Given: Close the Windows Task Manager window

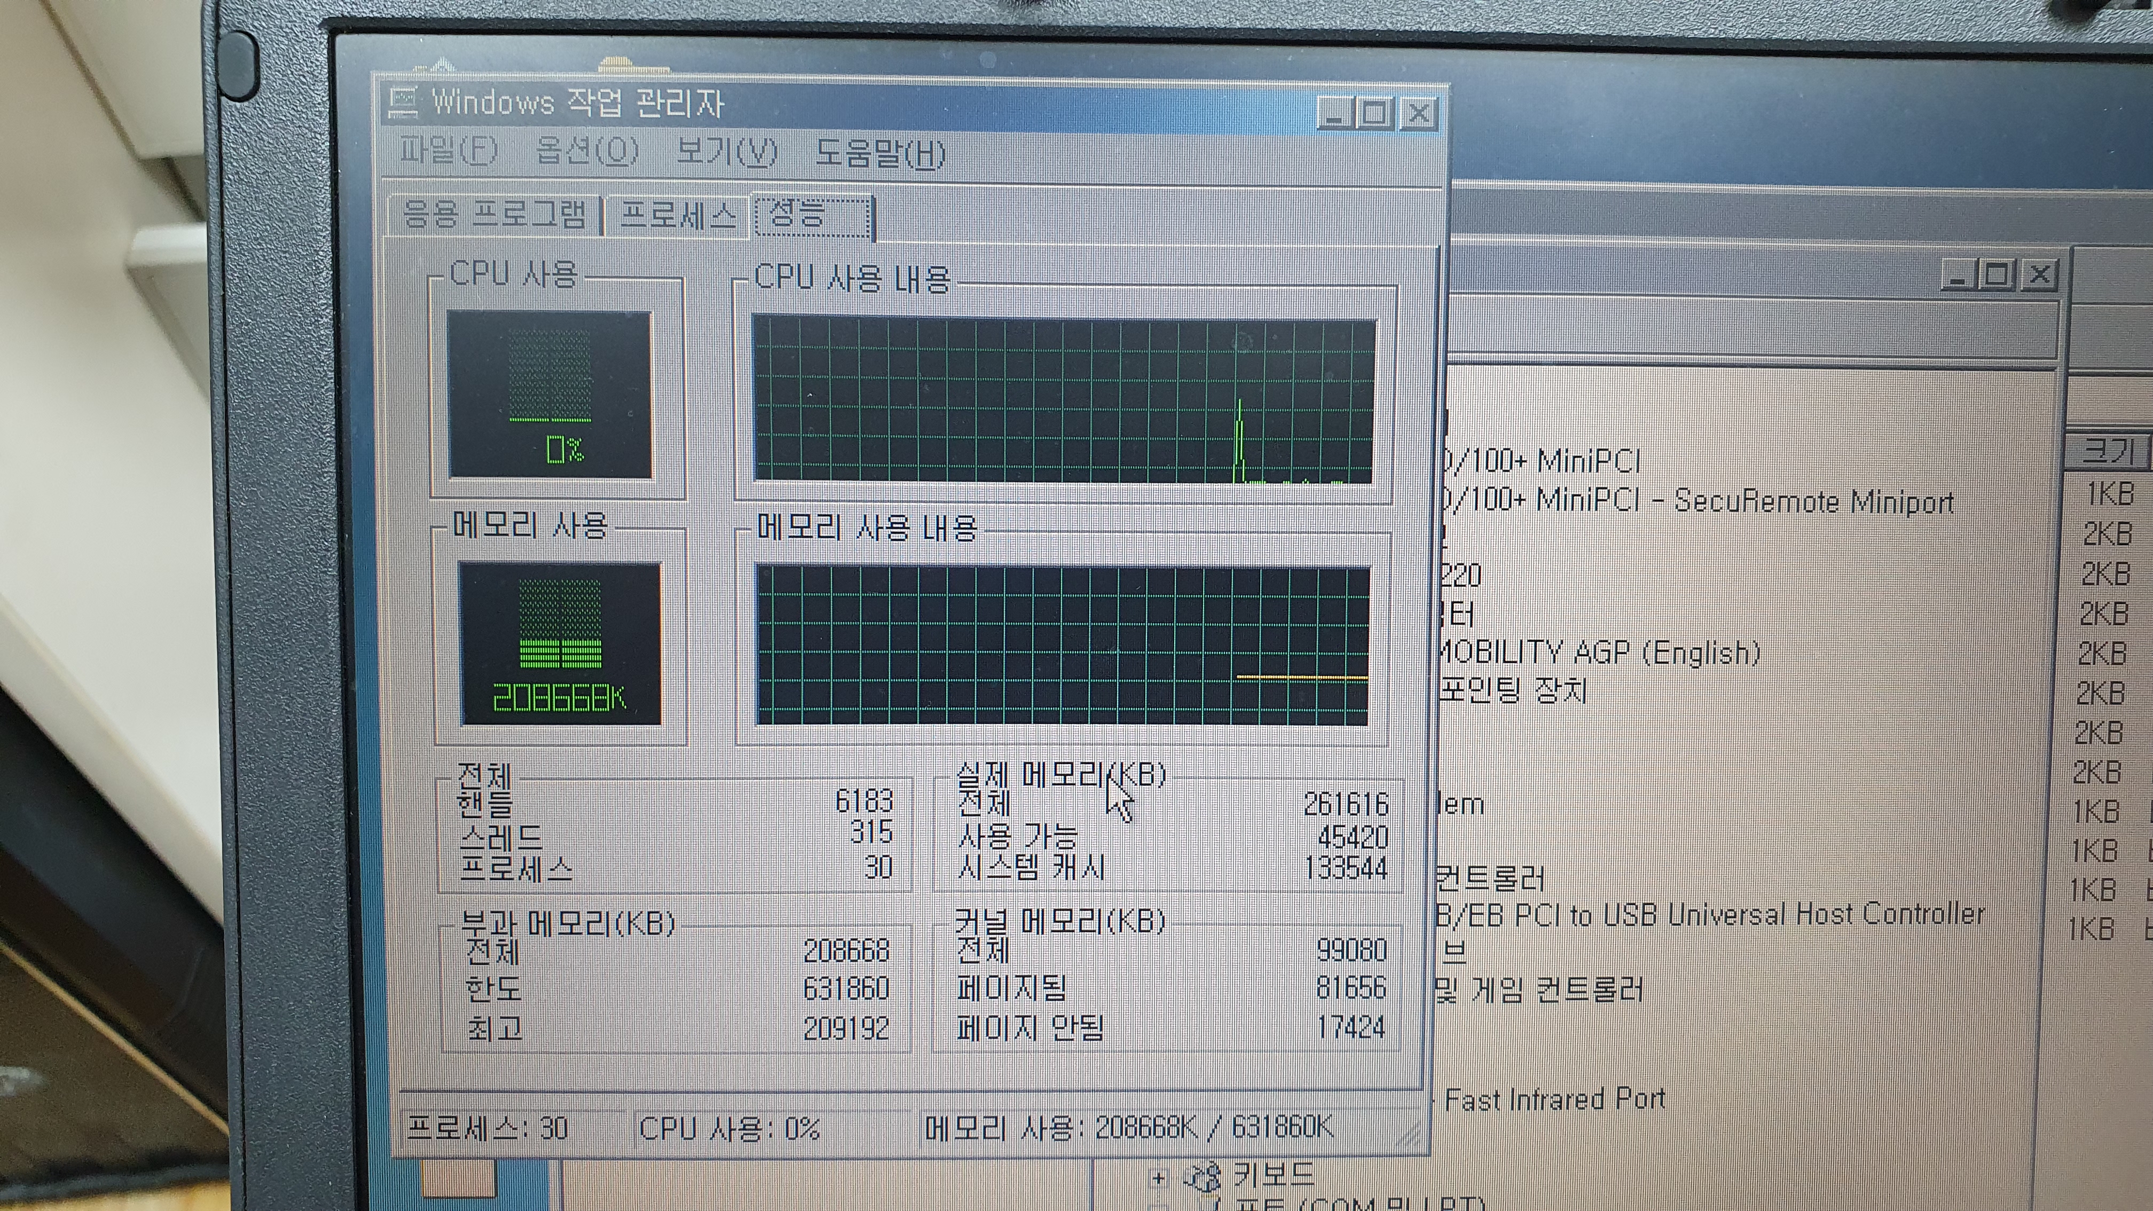Looking at the screenshot, I should pyautogui.click(x=1418, y=114).
